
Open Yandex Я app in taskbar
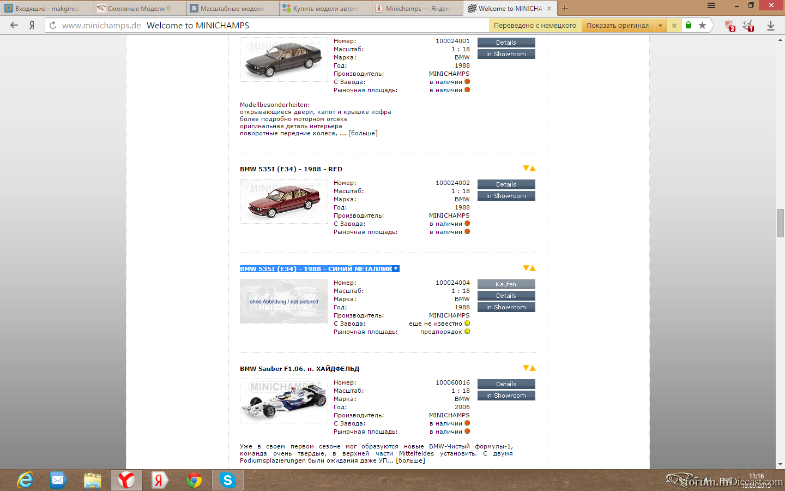(x=159, y=480)
